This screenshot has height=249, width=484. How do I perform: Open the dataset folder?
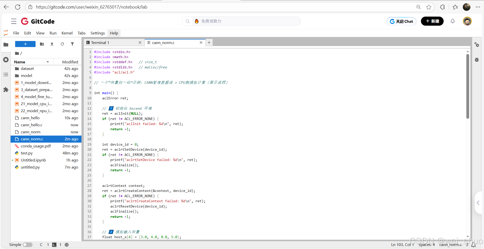tap(46, 69)
